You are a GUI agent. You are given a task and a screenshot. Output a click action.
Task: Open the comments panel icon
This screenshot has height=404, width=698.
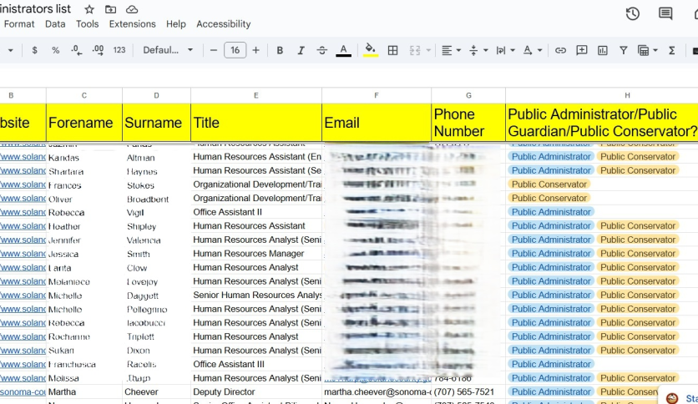[665, 14]
